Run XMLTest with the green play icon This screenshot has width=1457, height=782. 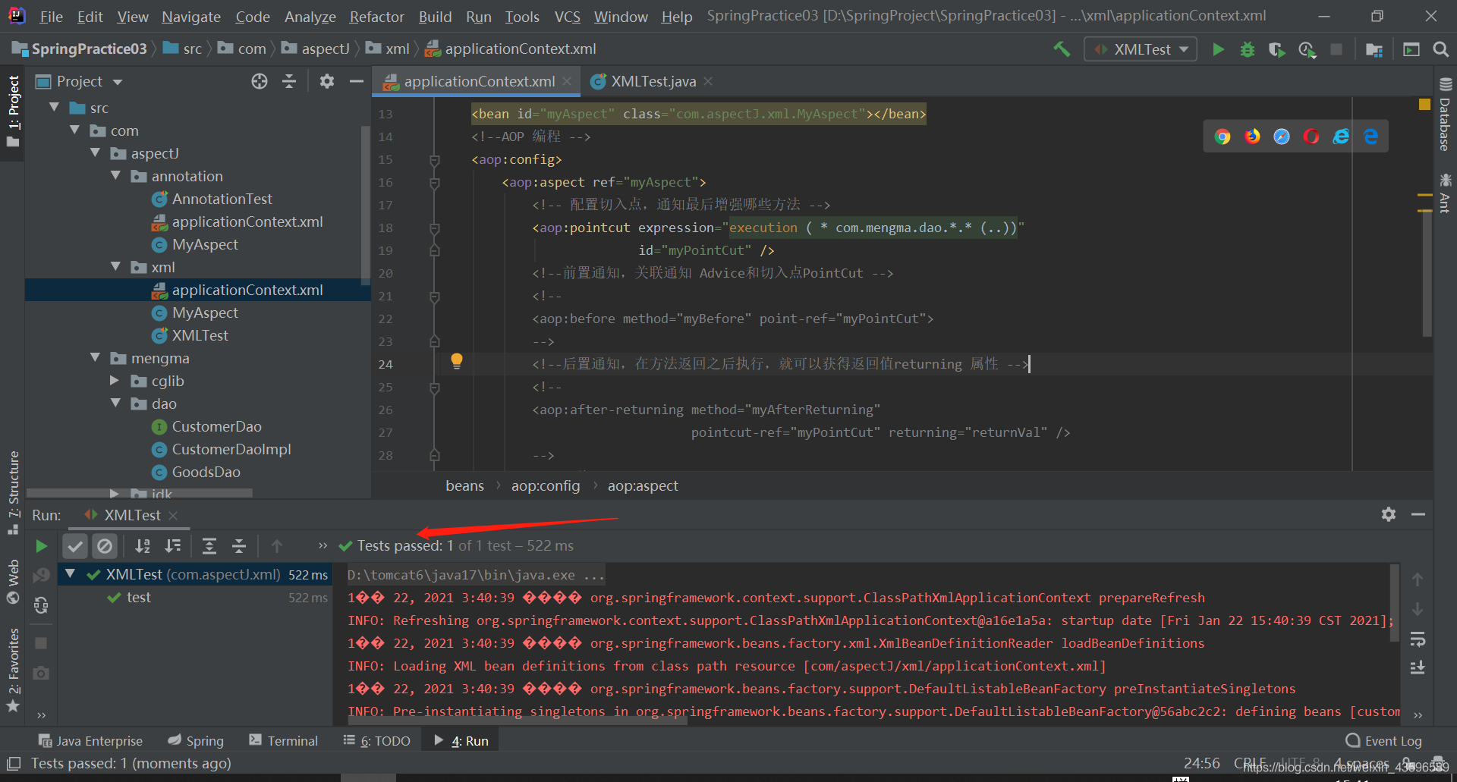tap(1218, 49)
